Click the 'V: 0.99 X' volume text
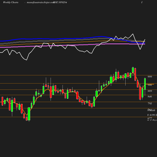Viewport: 157px width, 157px height. (152, 115)
